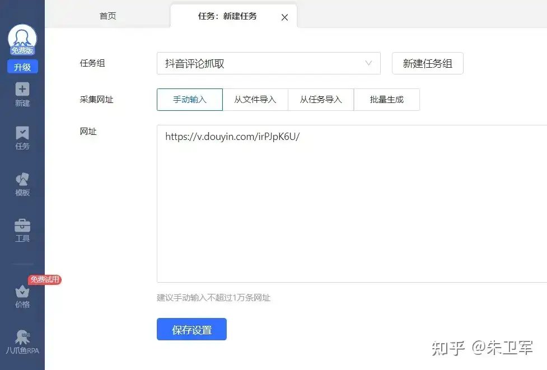Click inside the 网址 text area
Viewport: 547px width, 370px height.
point(352,204)
